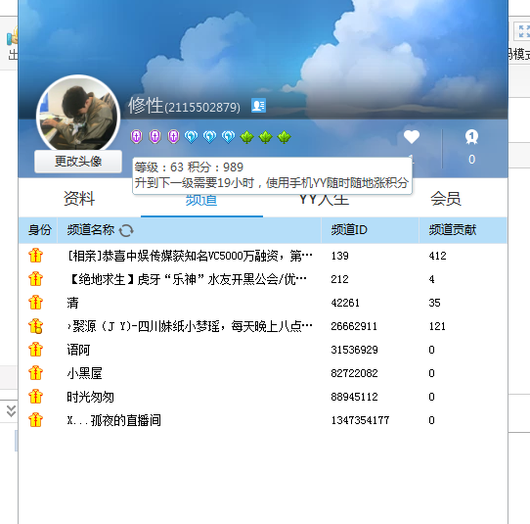The width and height of the screenshot is (530, 524).
Task: Open the [相亲]恭喜中娱传媒 channel
Action: pos(190,256)
